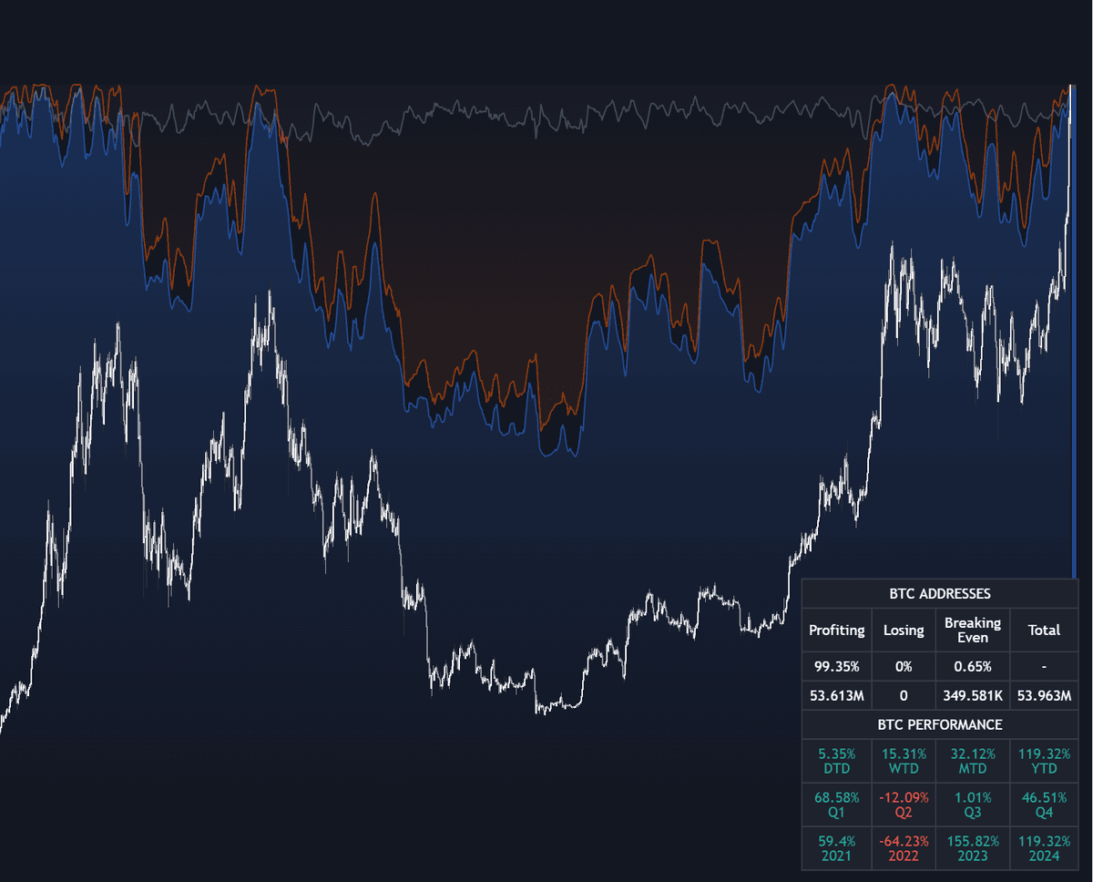Click the BTC ADDRESSES table header
1093x882 pixels.
939,594
